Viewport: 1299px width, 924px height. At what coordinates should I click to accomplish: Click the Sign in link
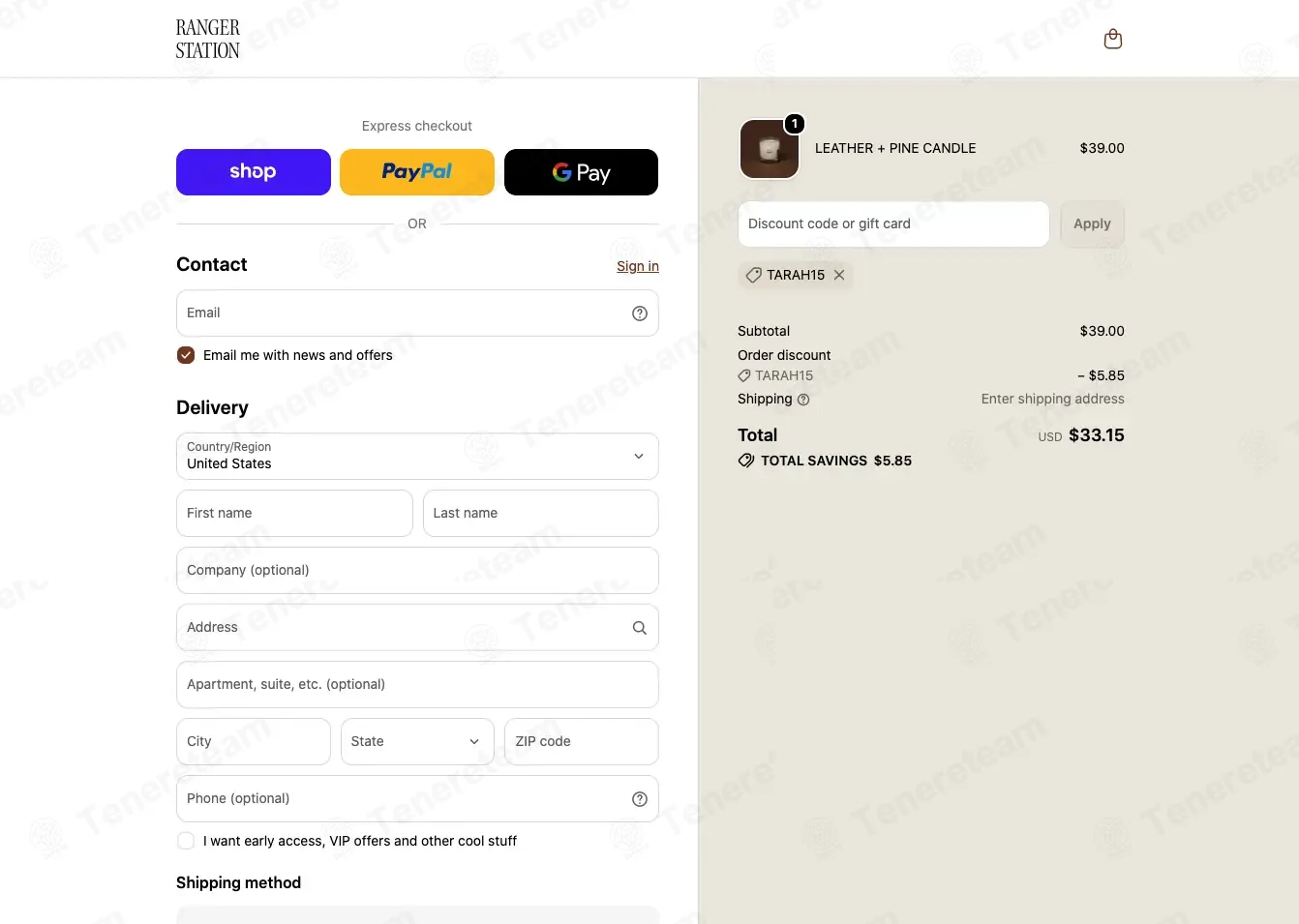point(638,266)
